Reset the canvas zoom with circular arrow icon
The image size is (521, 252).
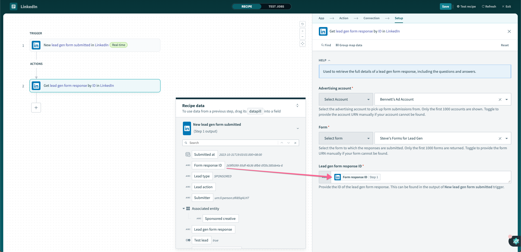[303, 24]
